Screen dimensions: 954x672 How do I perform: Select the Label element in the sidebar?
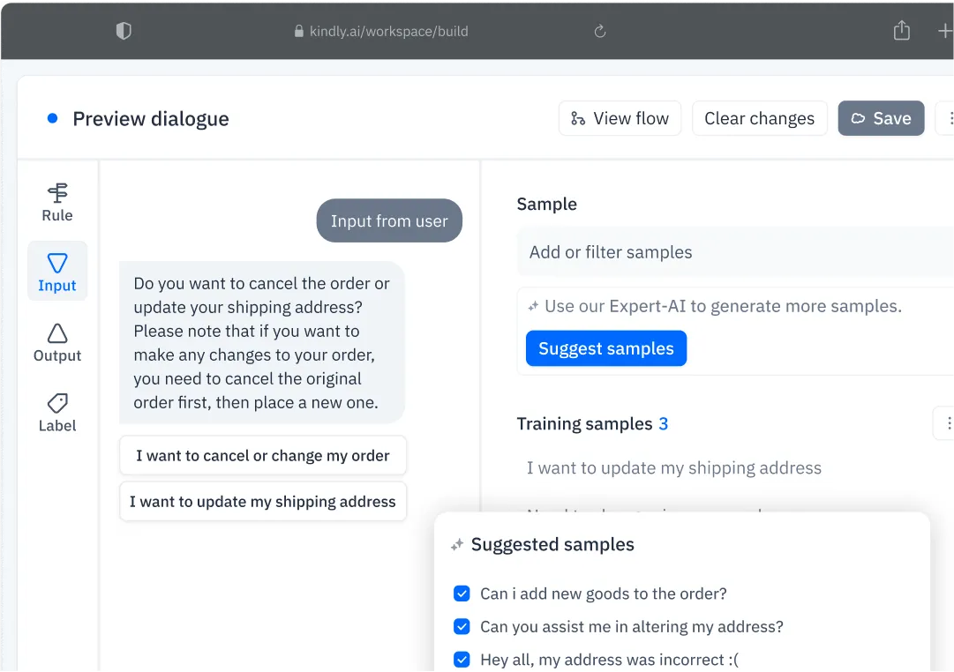pos(56,412)
